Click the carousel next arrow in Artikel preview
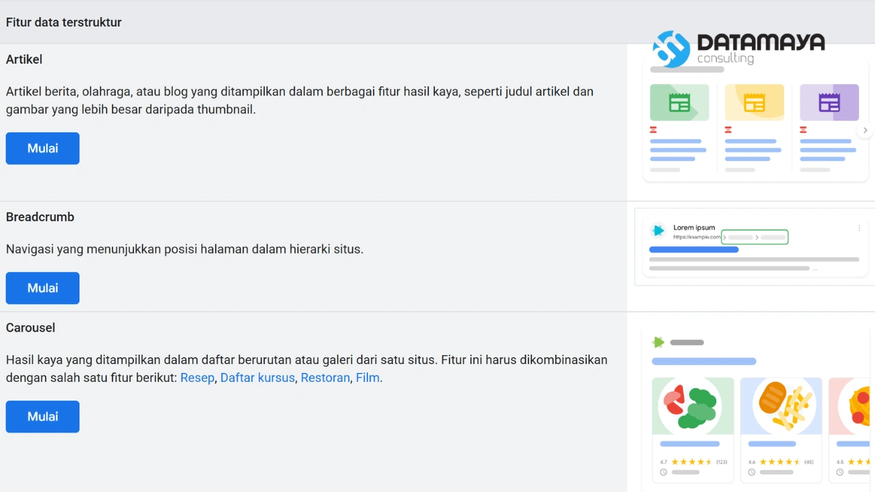The image size is (875, 492). click(x=865, y=130)
